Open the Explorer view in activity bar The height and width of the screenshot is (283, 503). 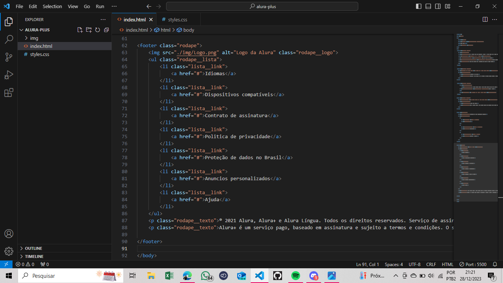(9, 21)
